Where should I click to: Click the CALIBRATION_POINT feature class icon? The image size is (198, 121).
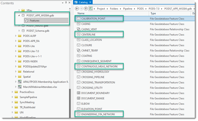pos(79,18)
